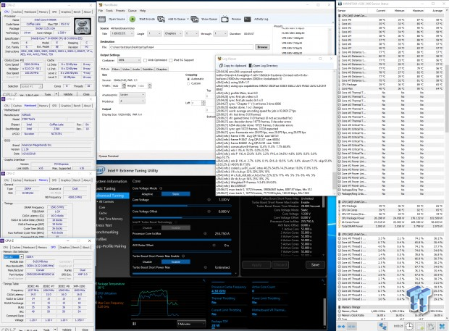Set Core Voltage Mode to Adaptive
Viewport: 449px width, 331px height.
(x=147, y=194)
